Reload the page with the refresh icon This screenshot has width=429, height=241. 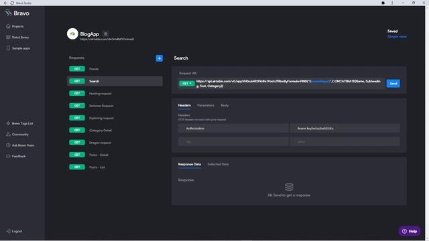point(12,3)
